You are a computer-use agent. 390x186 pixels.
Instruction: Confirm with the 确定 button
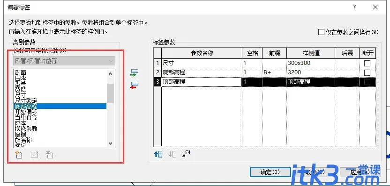pyautogui.click(x=270, y=172)
